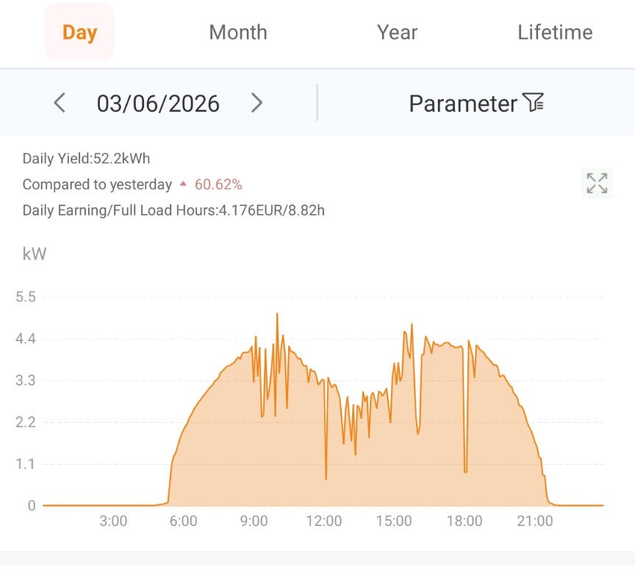Tap the red increase triangle indicator
This screenshot has width=635, height=587.
[183, 184]
